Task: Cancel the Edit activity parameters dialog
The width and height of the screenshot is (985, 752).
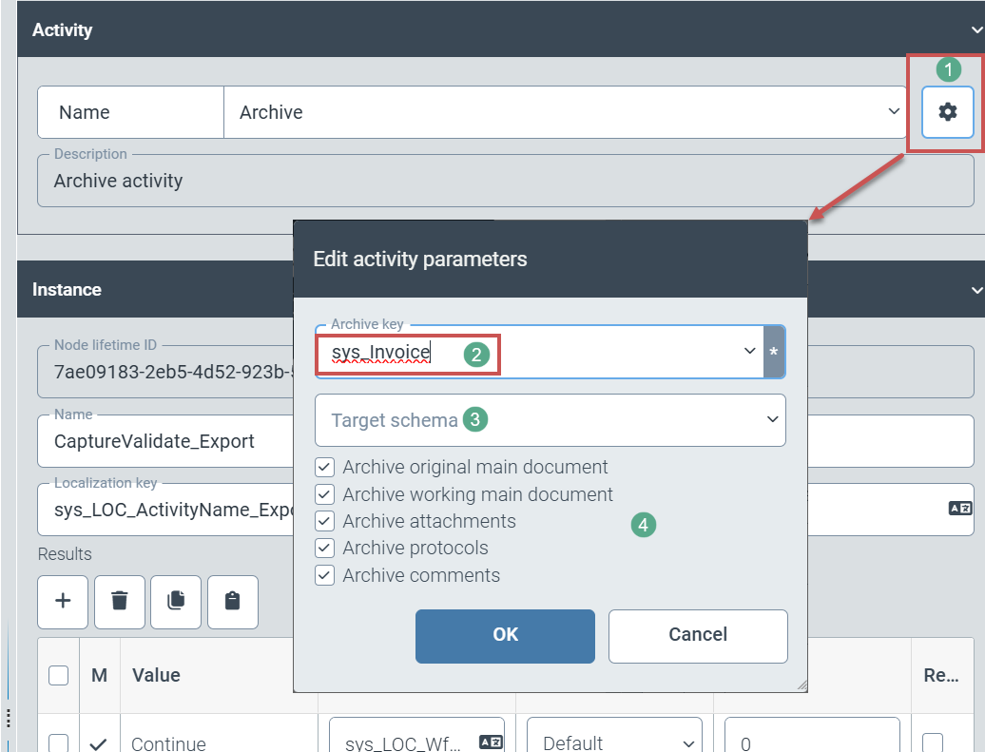Action: pos(698,635)
